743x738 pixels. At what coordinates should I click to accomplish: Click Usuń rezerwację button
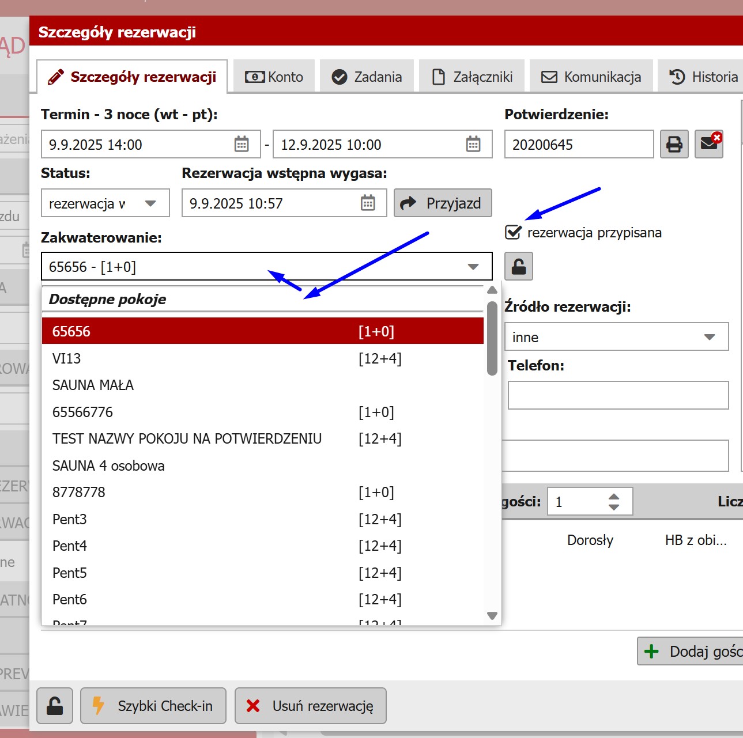click(311, 706)
